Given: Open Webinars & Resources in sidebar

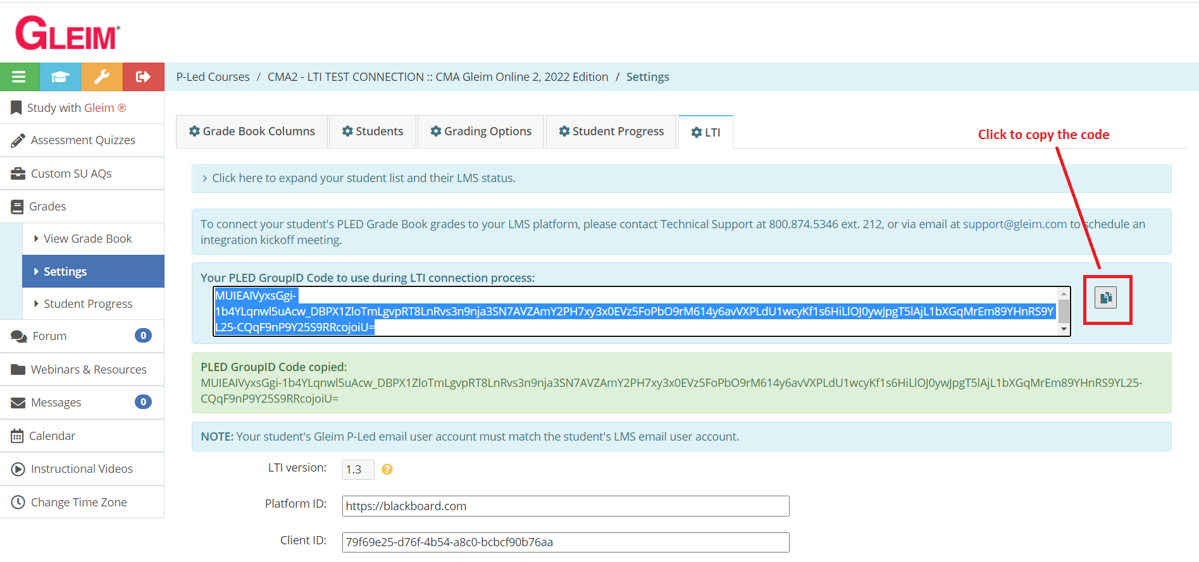Looking at the screenshot, I should 82,369.
